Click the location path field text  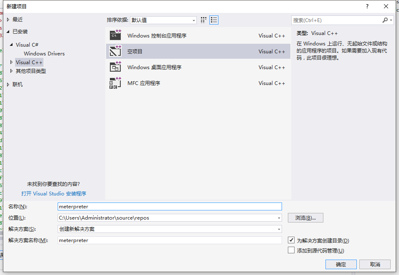pos(104,218)
